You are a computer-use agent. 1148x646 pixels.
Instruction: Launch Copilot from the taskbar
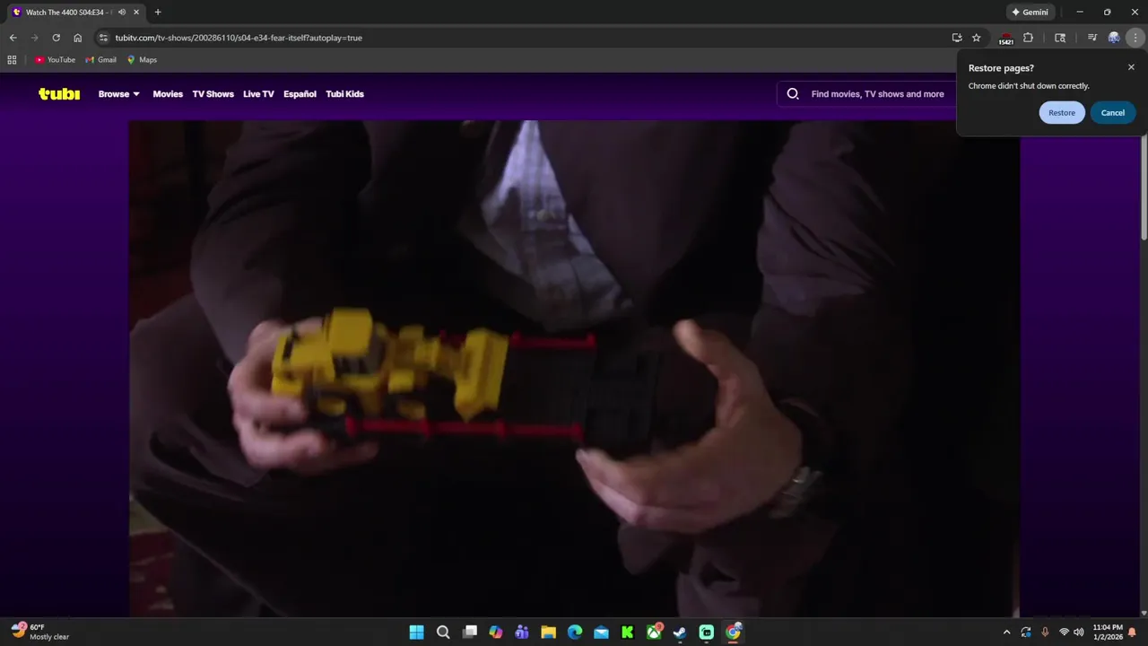tap(496, 633)
